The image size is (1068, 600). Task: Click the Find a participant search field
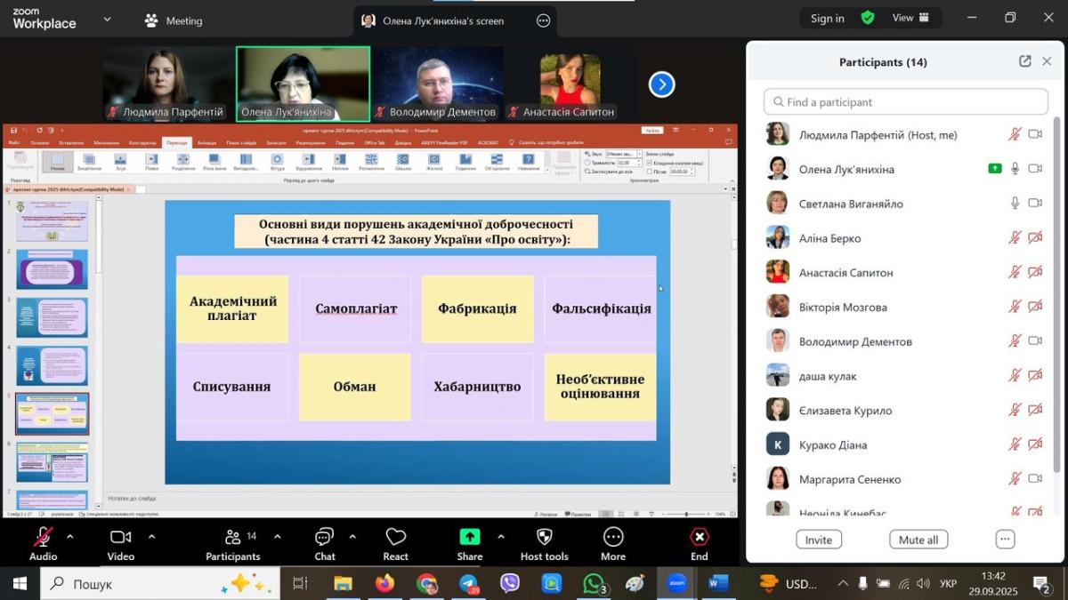[x=906, y=101]
